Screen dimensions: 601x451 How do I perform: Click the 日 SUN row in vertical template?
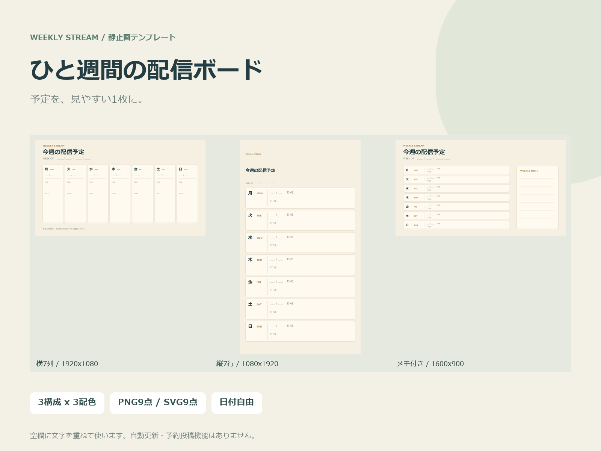[300, 331]
